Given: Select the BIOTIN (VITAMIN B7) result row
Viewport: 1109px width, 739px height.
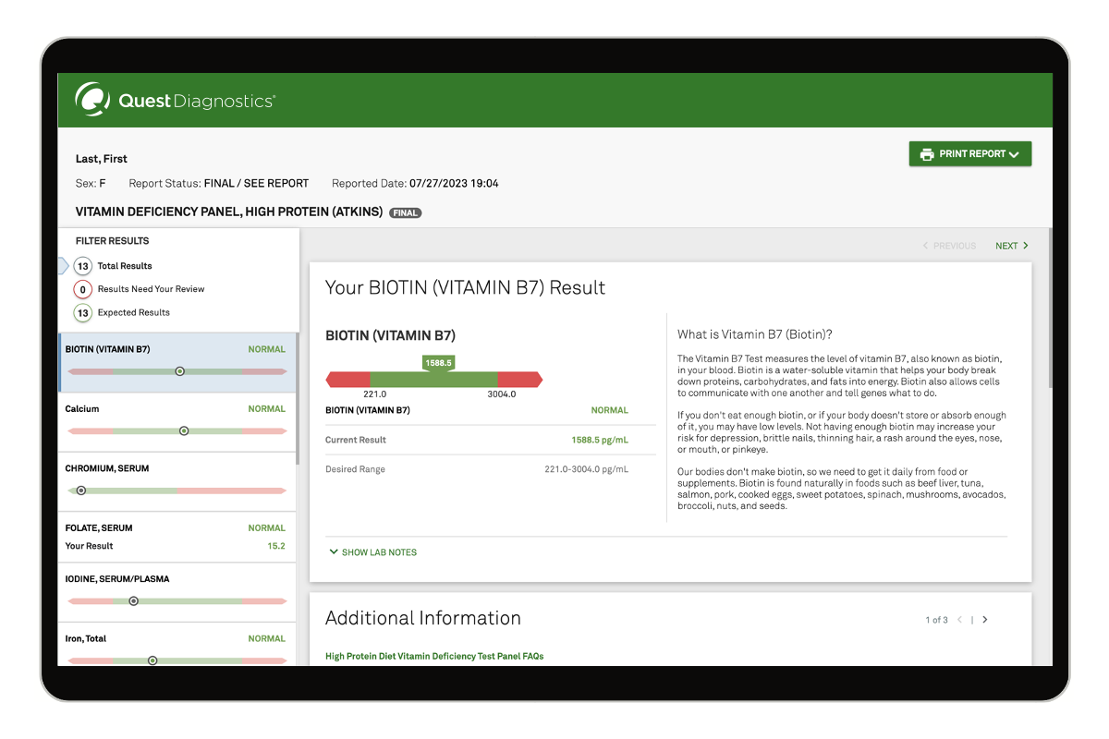Looking at the screenshot, I should 177,362.
